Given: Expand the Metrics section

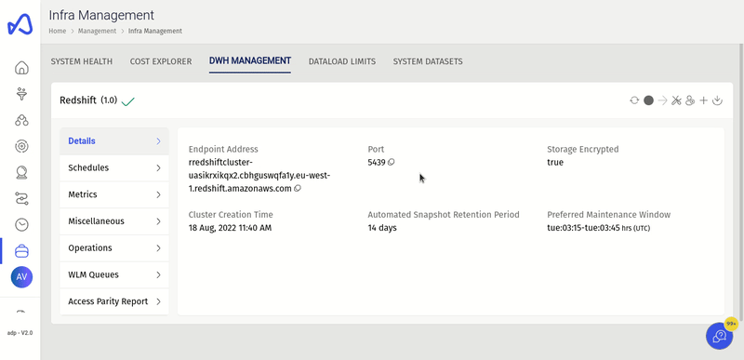Looking at the screenshot, I should pyautogui.click(x=114, y=194).
